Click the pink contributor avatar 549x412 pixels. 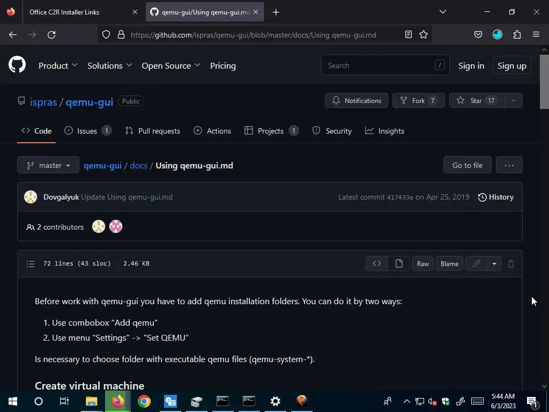coord(116,227)
